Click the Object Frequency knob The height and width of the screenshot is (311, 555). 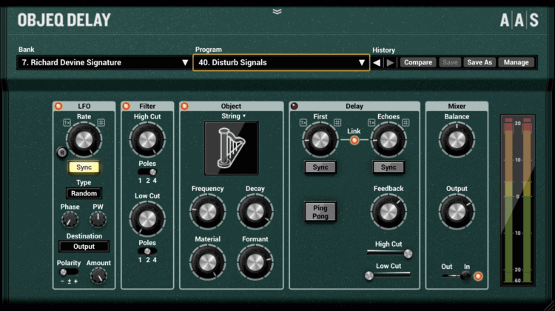(207, 212)
